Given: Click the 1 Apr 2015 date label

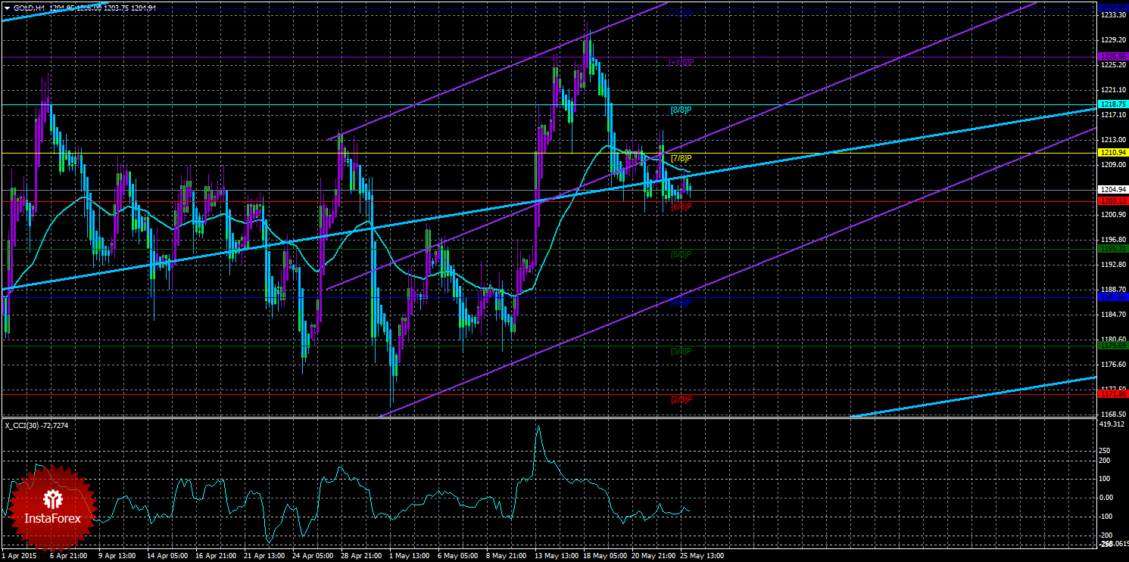Looking at the screenshot, I should pyautogui.click(x=20, y=556).
